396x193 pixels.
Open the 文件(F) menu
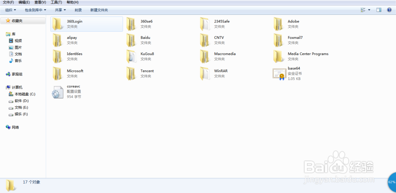(x=8, y=2)
